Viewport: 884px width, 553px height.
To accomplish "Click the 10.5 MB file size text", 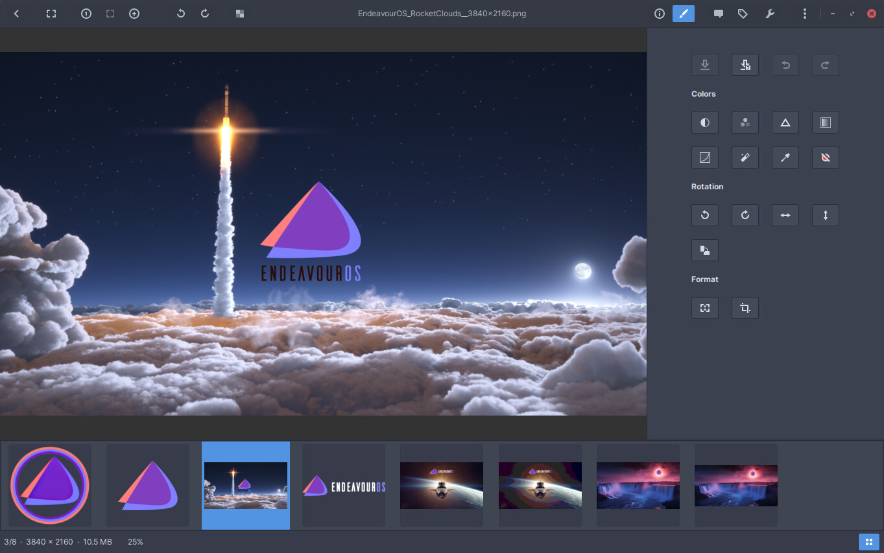I will [x=97, y=542].
